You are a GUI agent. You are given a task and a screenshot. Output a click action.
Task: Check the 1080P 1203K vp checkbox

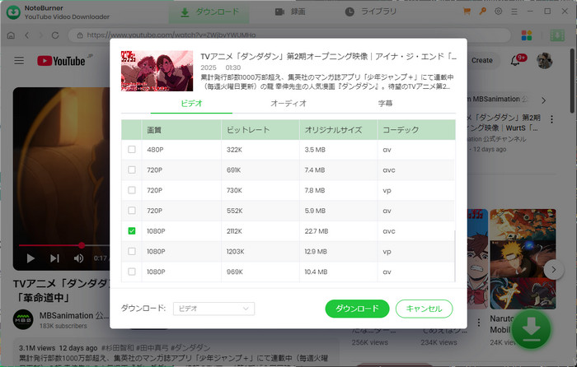pos(131,251)
